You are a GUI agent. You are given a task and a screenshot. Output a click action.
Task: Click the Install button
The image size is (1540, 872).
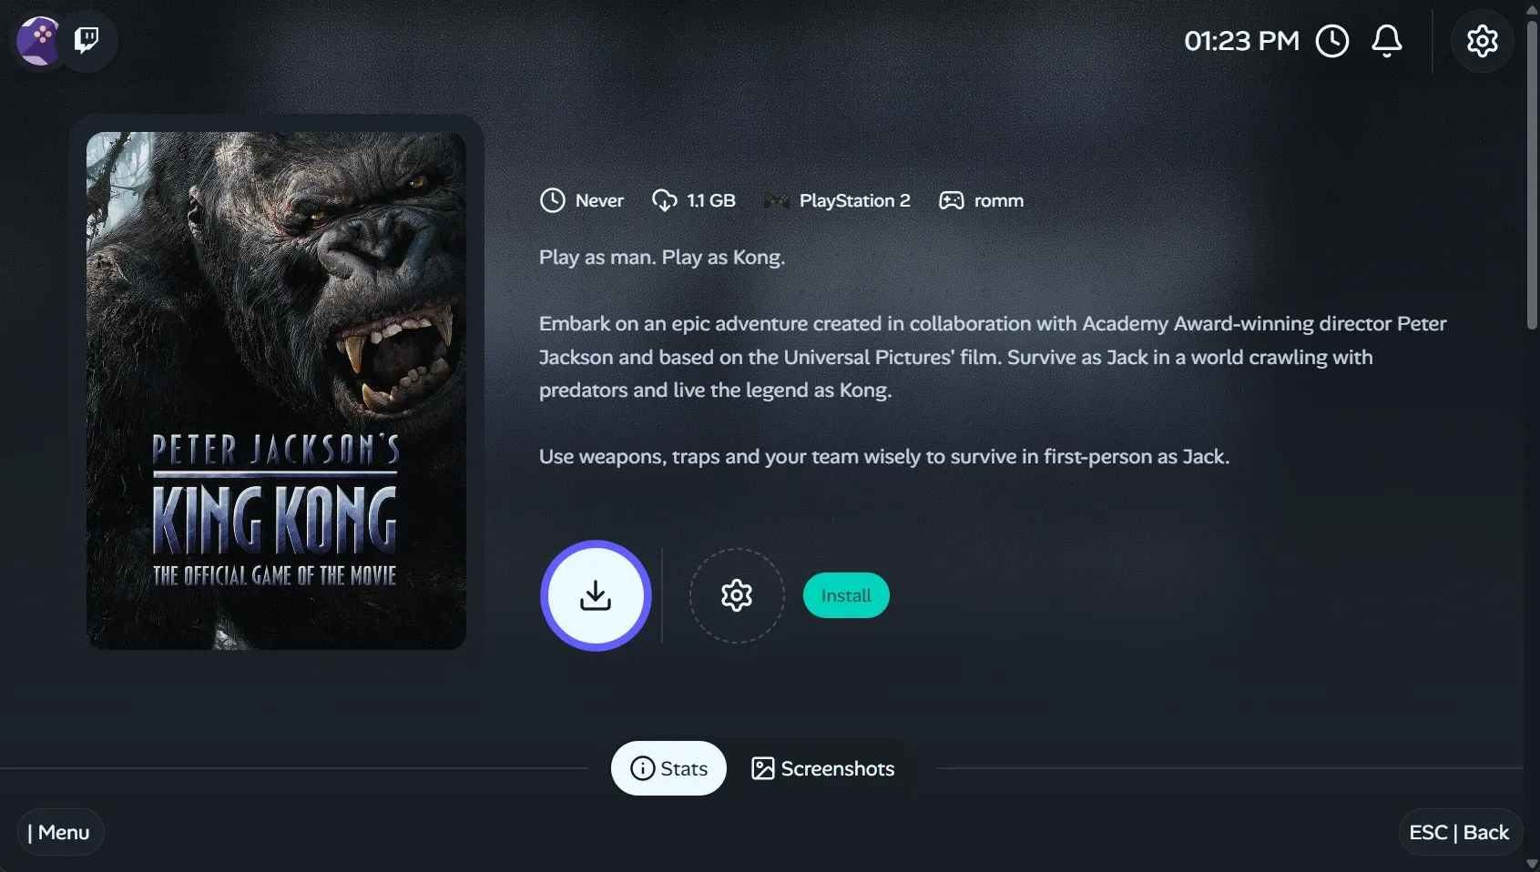(846, 595)
